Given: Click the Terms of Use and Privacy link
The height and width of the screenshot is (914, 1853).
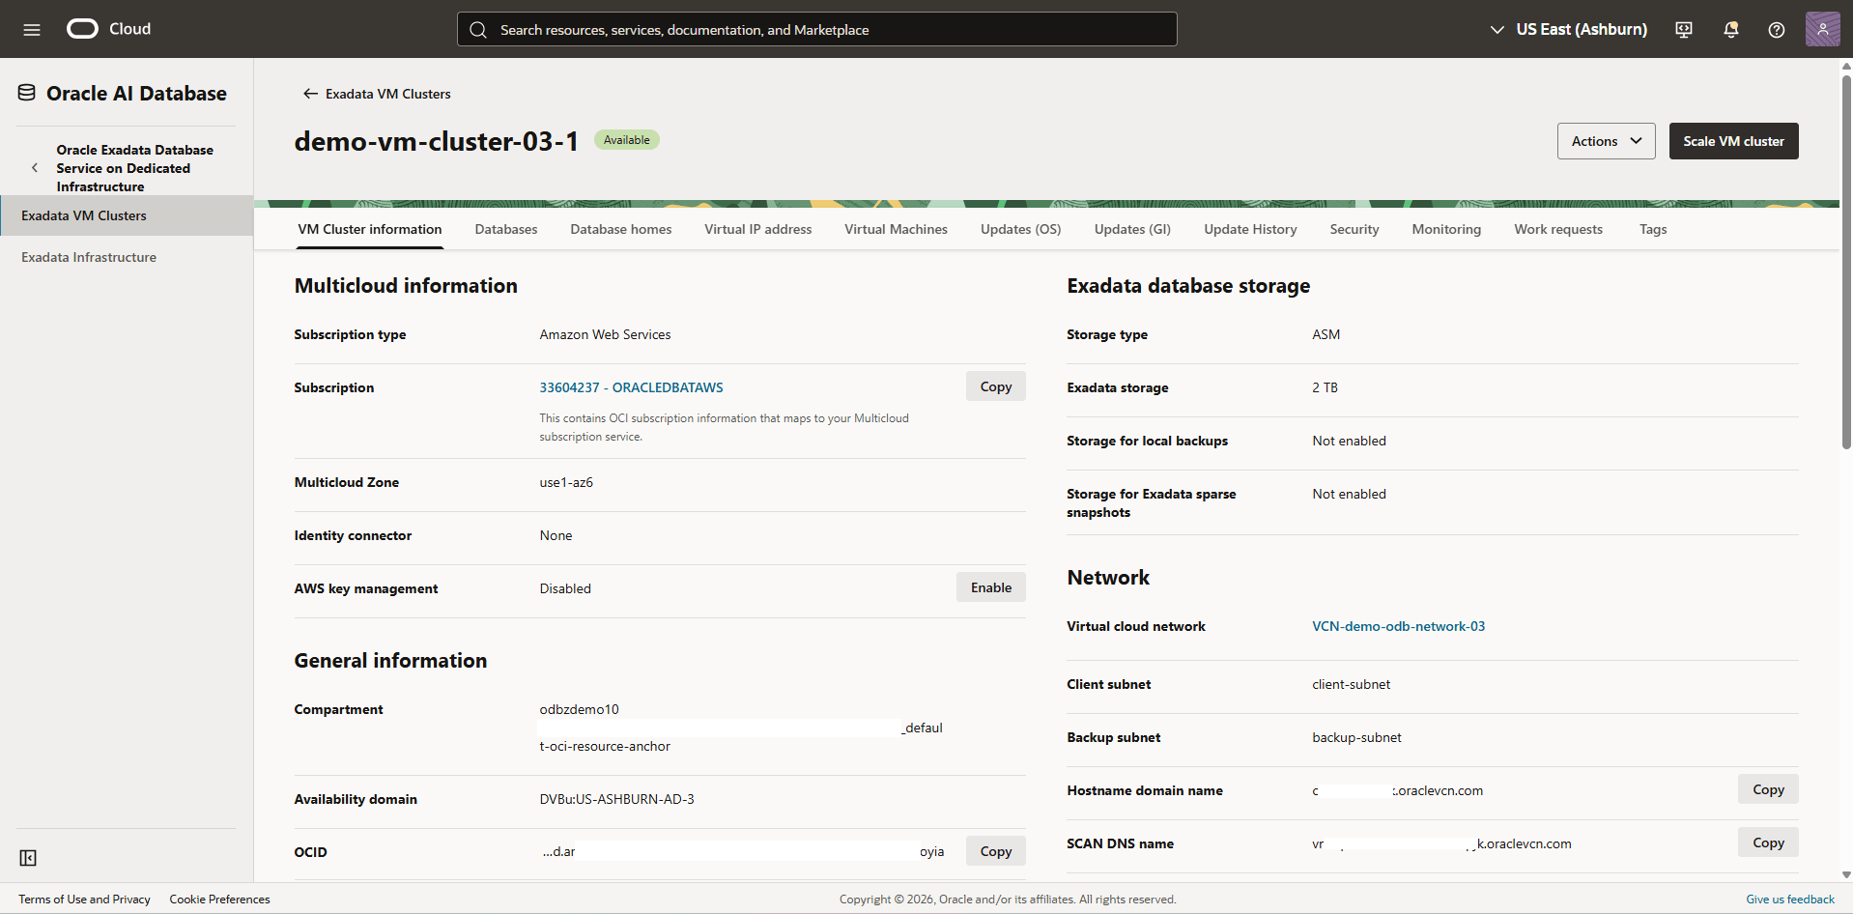Looking at the screenshot, I should 84,900.
